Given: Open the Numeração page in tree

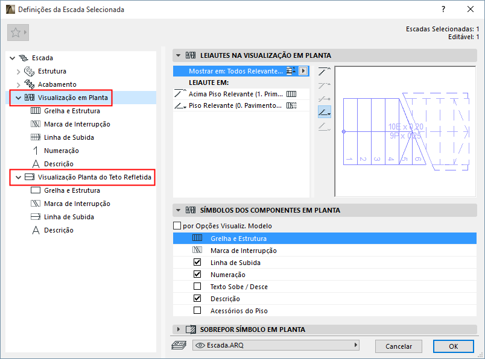Looking at the screenshot, I should (62, 151).
